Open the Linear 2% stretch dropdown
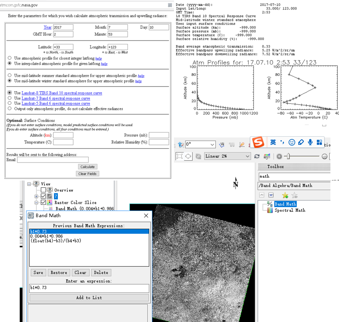 (x=247, y=156)
